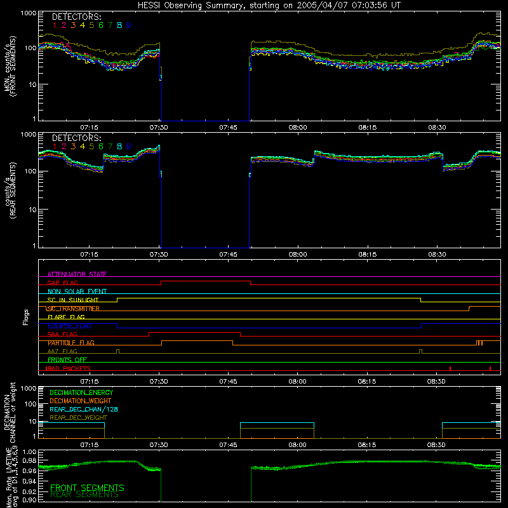Viewport: 508px width, 508px height.
Task: Click the 07:45 tick label under the rear segments plot
Action: pyautogui.click(x=228, y=255)
